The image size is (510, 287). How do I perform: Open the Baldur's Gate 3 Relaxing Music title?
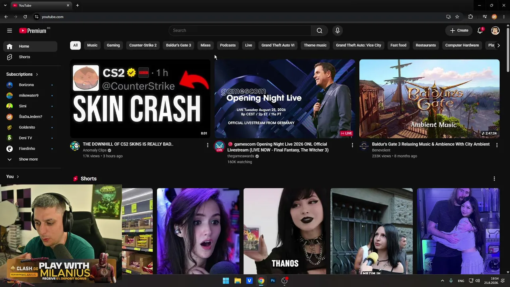tap(431, 144)
